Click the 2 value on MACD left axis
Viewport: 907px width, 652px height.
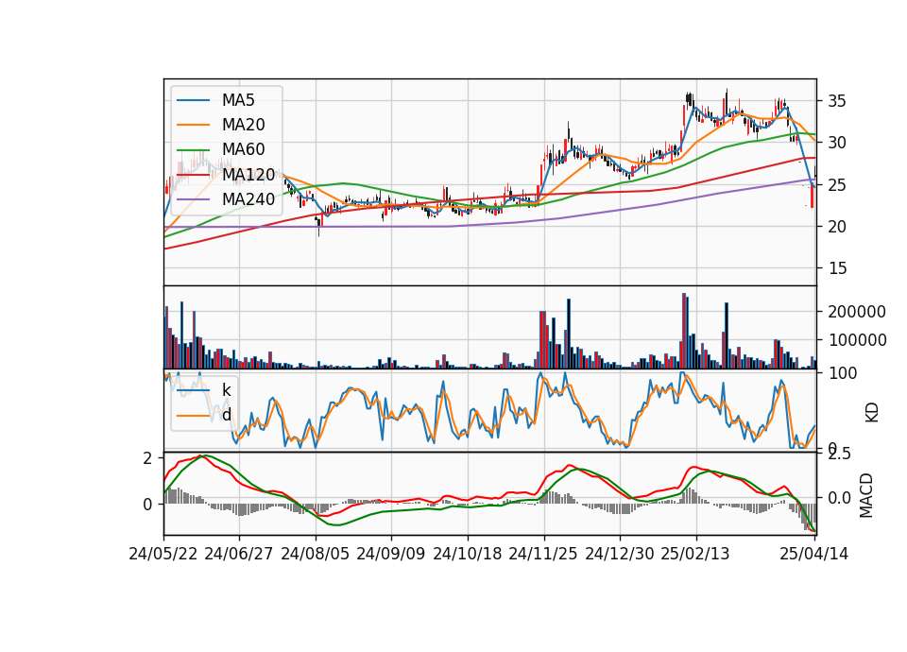[x=147, y=459]
